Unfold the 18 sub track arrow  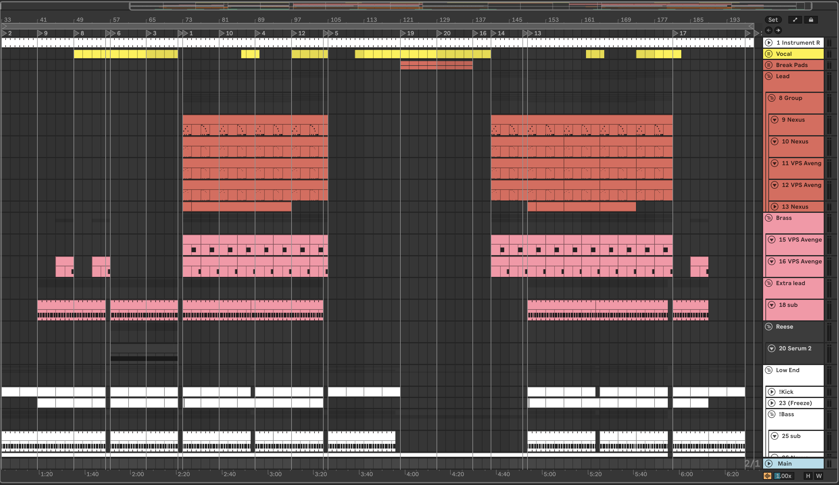(x=772, y=305)
